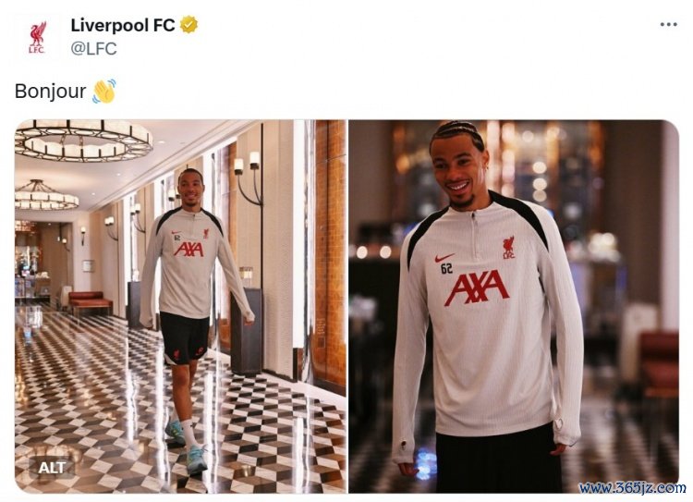
Task: Click the black shorts in left photo
Action: coord(184,337)
